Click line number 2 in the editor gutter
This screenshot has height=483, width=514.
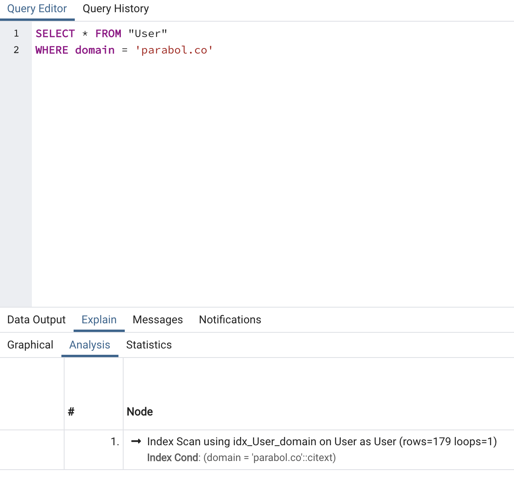[x=16, y=50]
